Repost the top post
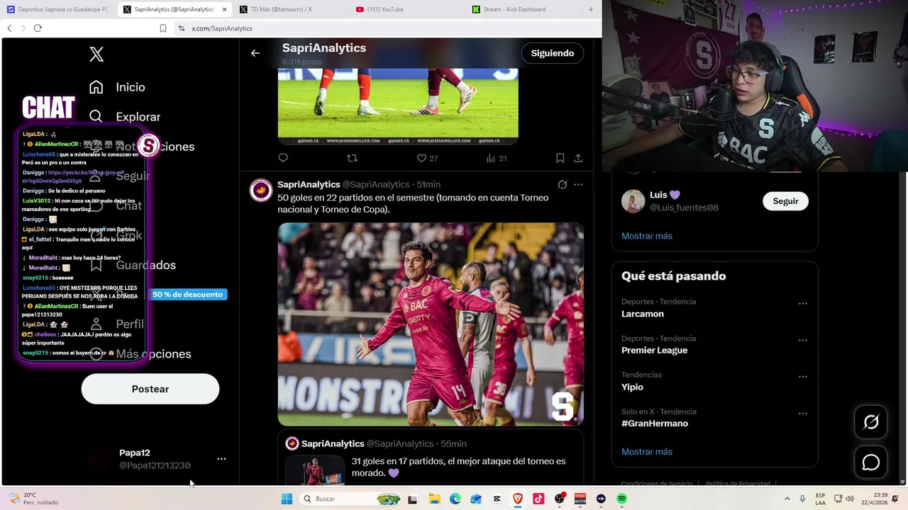Image resolution: width=908 pixels, height=510 pixels. [x=352, y=158]
